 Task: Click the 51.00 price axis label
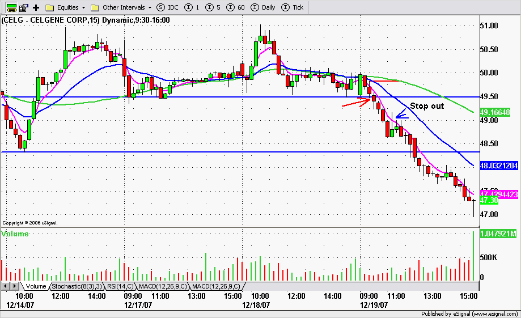489,26
